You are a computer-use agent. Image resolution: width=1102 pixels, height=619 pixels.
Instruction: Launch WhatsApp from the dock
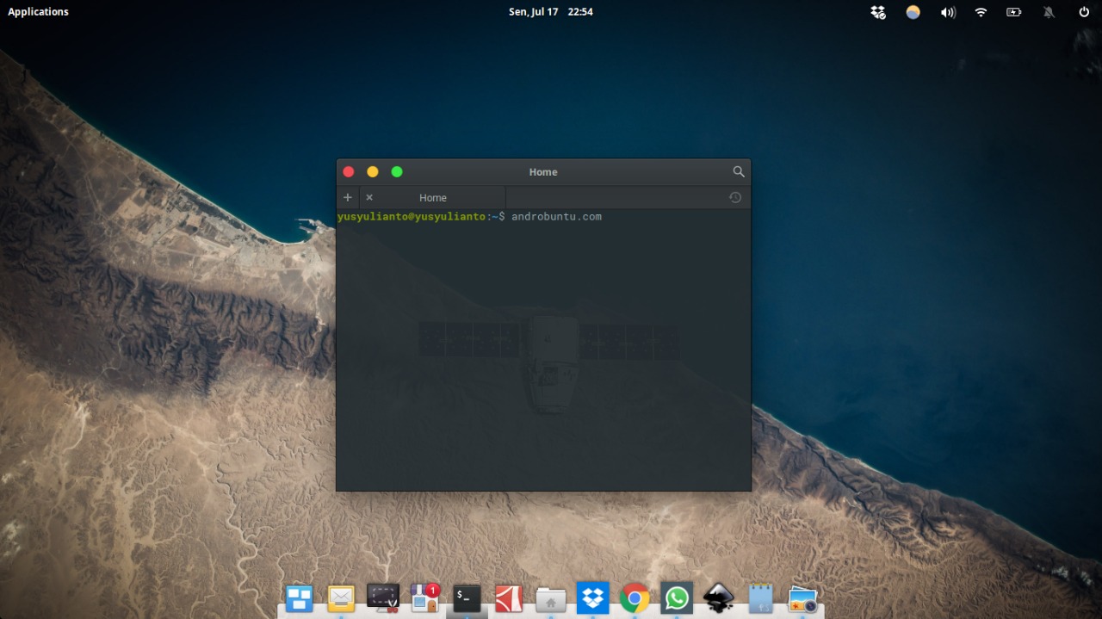coord(676,597)
